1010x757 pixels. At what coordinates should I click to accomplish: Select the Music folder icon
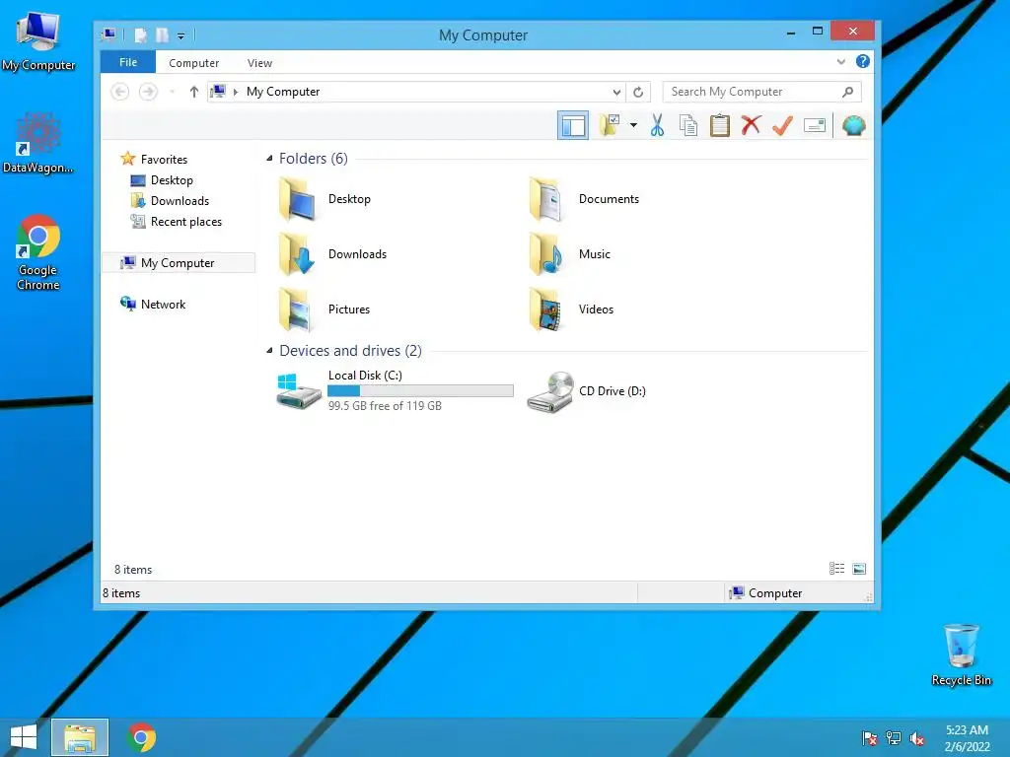(546, 253)
